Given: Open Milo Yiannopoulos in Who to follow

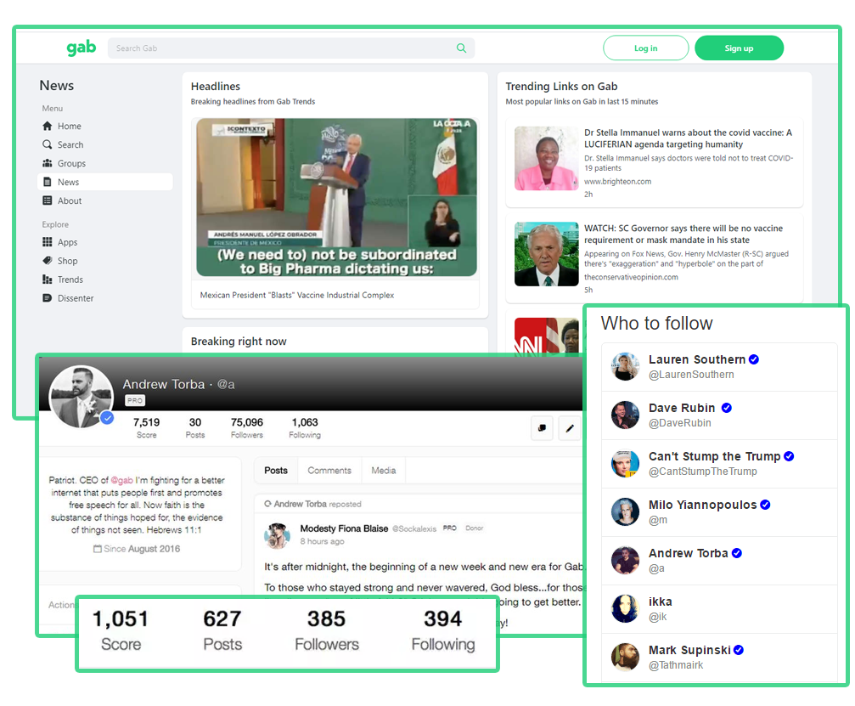Looking at the screenshot, I should pyautogui.click(x=719, y=511).
